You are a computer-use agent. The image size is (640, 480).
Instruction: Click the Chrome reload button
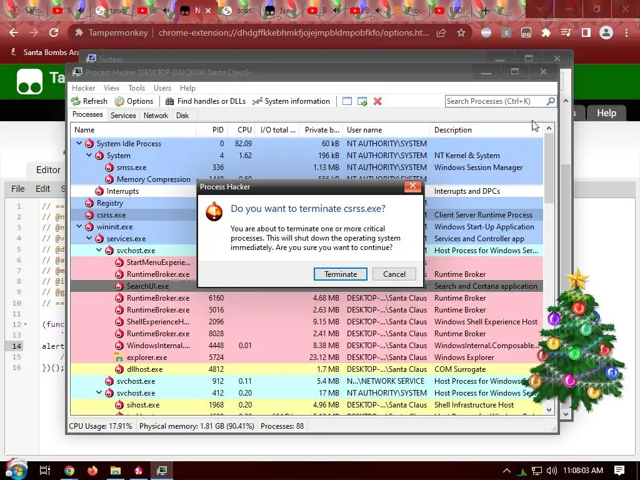point(54,32)
